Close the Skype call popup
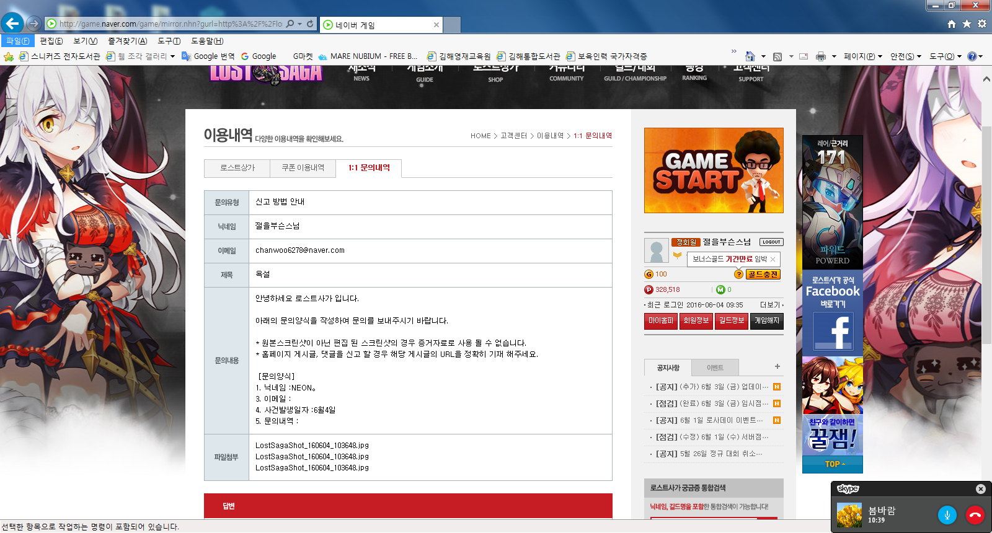The height and width of the screenshot is (533, 992). 981,489
